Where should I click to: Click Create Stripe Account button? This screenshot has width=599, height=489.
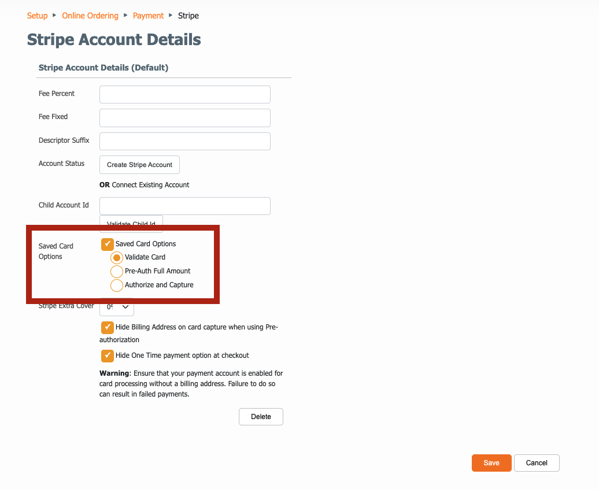tap(139, 165)
